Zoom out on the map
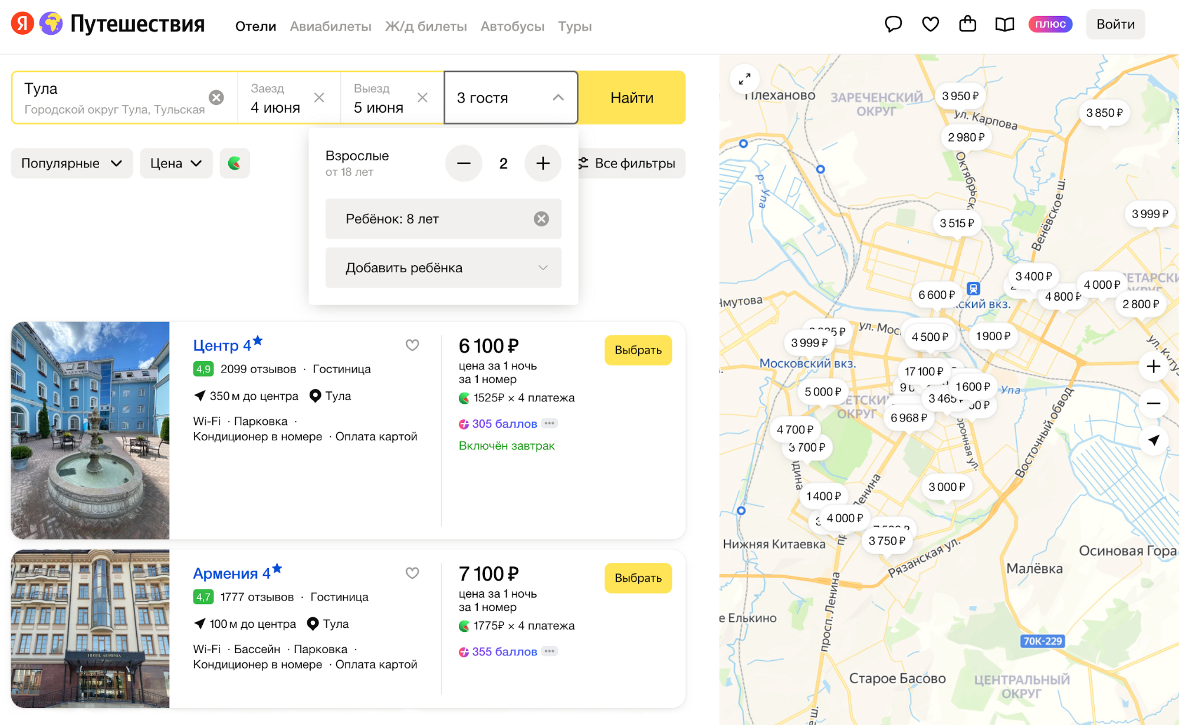 tap(1154, 403)
